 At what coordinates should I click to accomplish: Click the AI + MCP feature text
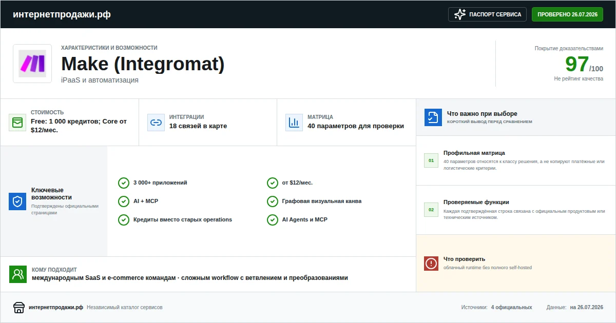tap(146, 201)
